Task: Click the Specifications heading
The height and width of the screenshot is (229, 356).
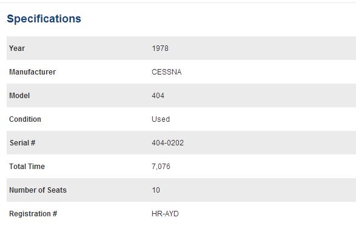Action: click(x=44, y=19)
